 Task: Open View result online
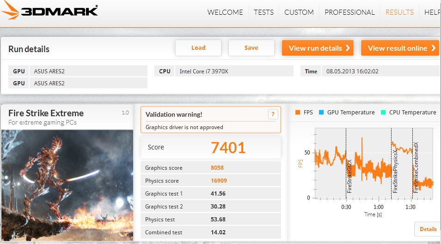click(x=400, y=48)
